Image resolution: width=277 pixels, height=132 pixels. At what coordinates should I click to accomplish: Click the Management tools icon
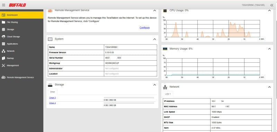[x=3, y=65]
